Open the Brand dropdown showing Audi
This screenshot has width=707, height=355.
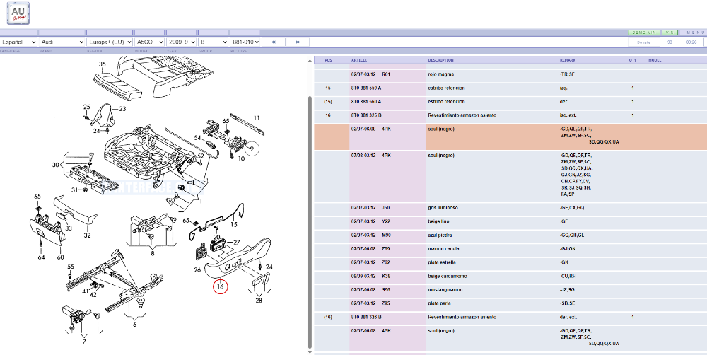[62, 42]
